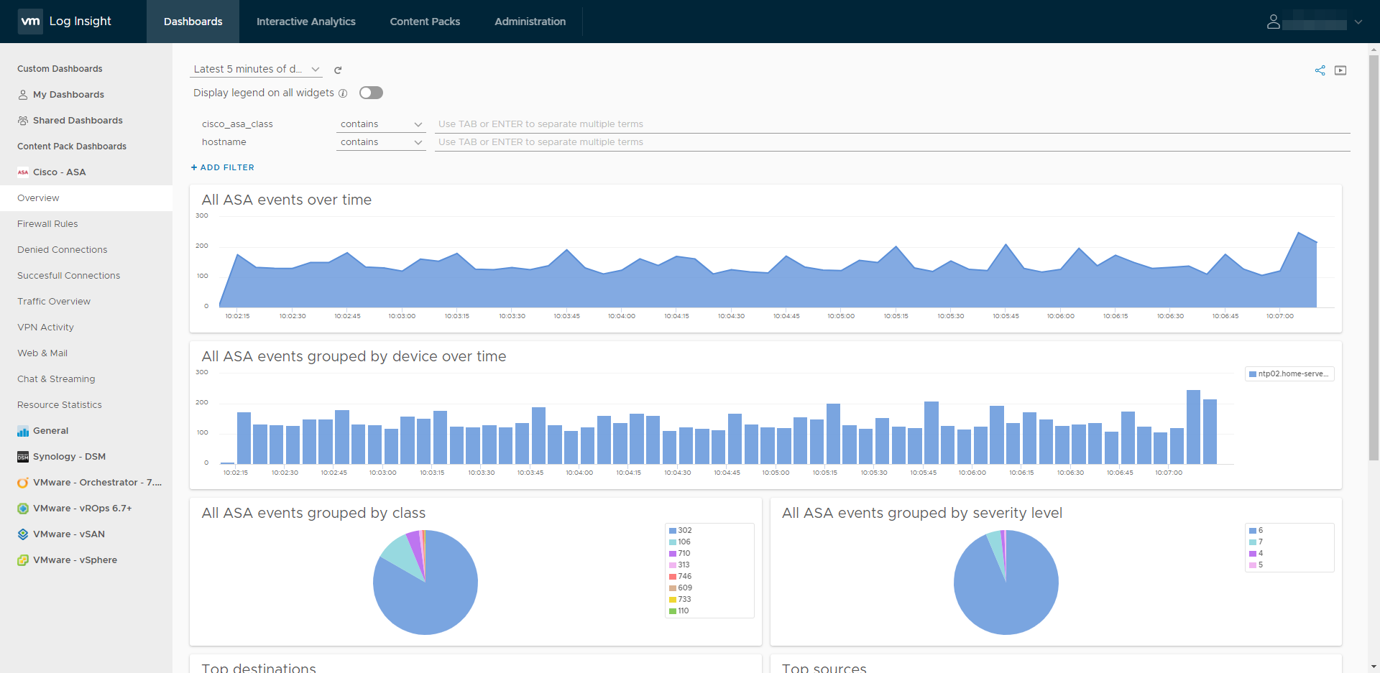Click the hostname filter terms field
Viewport: 1380px width, 673px height.
click(x=891, y=142)
